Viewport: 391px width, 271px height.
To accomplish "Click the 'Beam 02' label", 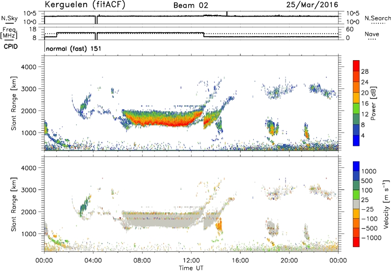I will [191, 5].
